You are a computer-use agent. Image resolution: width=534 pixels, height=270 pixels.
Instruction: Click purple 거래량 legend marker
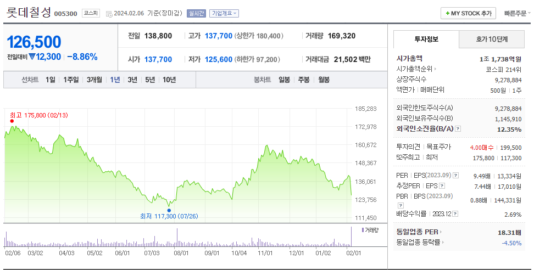363,230
